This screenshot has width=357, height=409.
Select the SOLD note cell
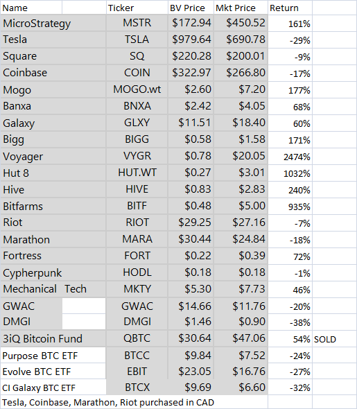tap(334, 339)
